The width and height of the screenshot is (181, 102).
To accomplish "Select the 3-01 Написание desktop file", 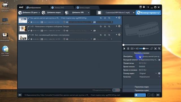I will point(5,37).
